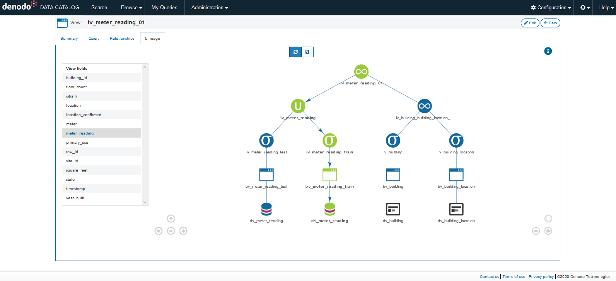Pan the diagram right
The image size is (616, 281).
pos(183,231)
